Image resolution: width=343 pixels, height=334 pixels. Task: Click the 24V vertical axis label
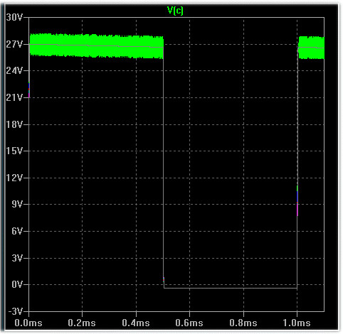pos(14,70)
